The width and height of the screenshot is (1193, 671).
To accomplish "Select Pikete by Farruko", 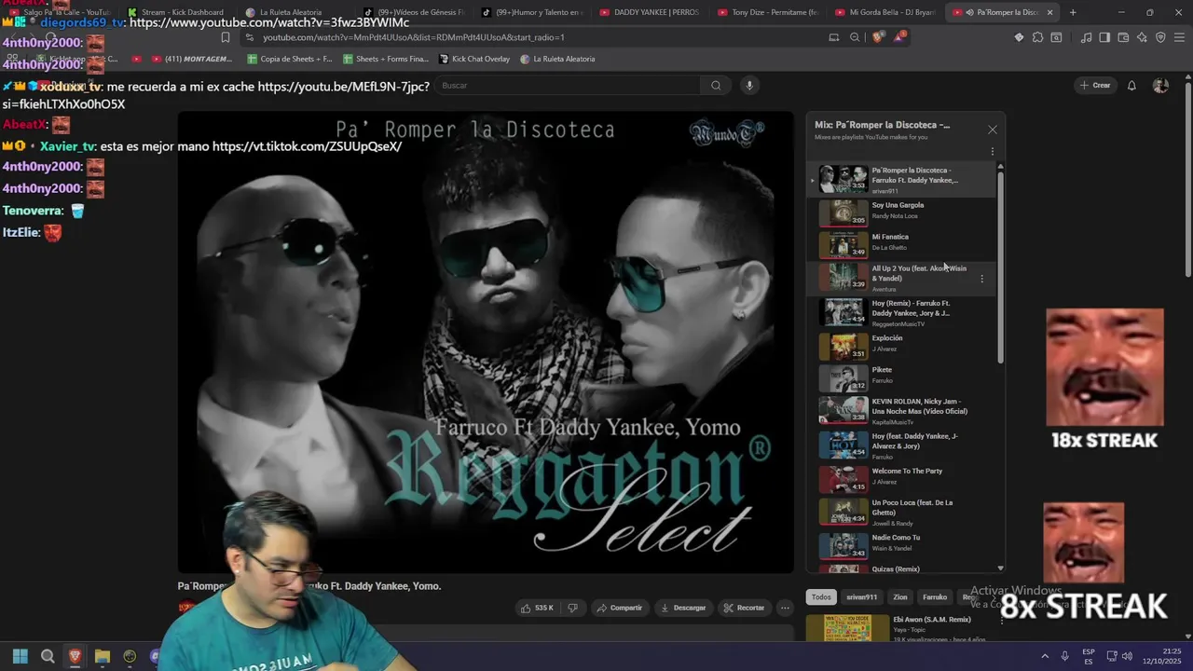I will coord(901,377).
